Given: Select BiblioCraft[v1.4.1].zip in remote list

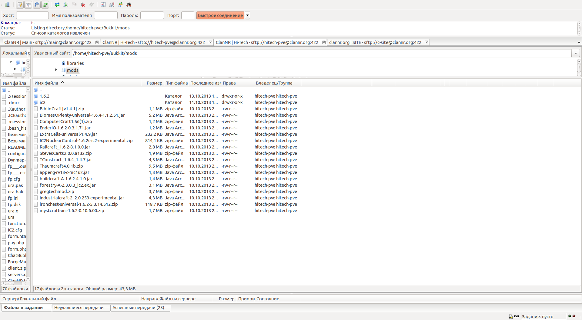Looking at the screenshot, I should click(62, 109).
